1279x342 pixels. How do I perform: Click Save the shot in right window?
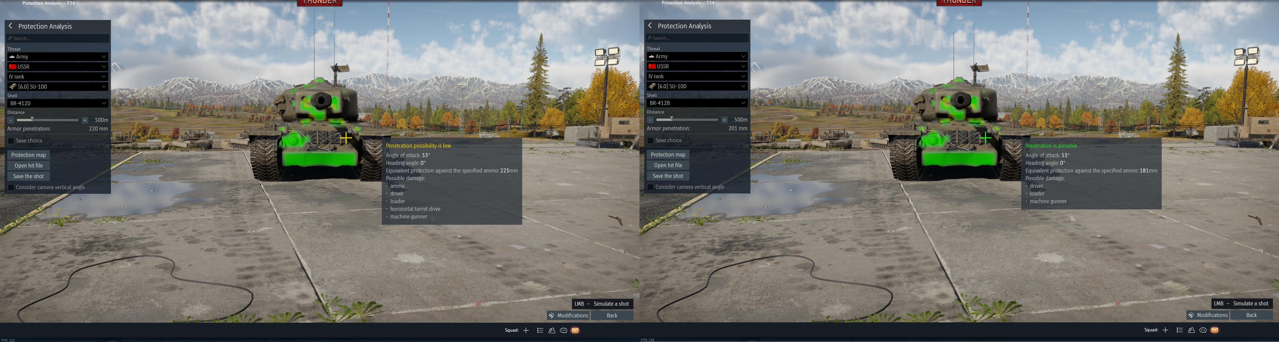pyautogui.click(x=668, y=176)
